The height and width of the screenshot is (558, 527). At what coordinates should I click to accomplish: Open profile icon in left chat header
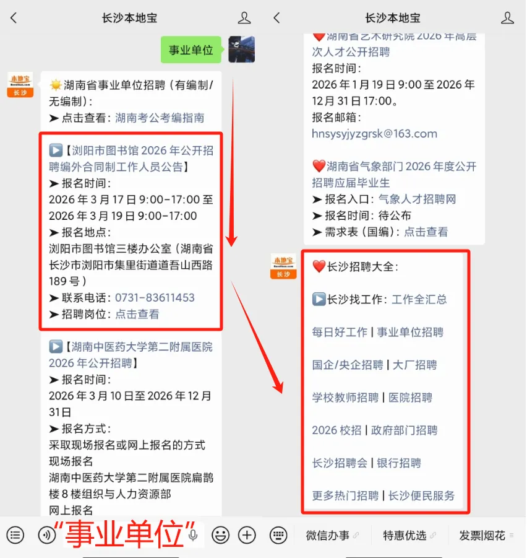click(244, 18)
